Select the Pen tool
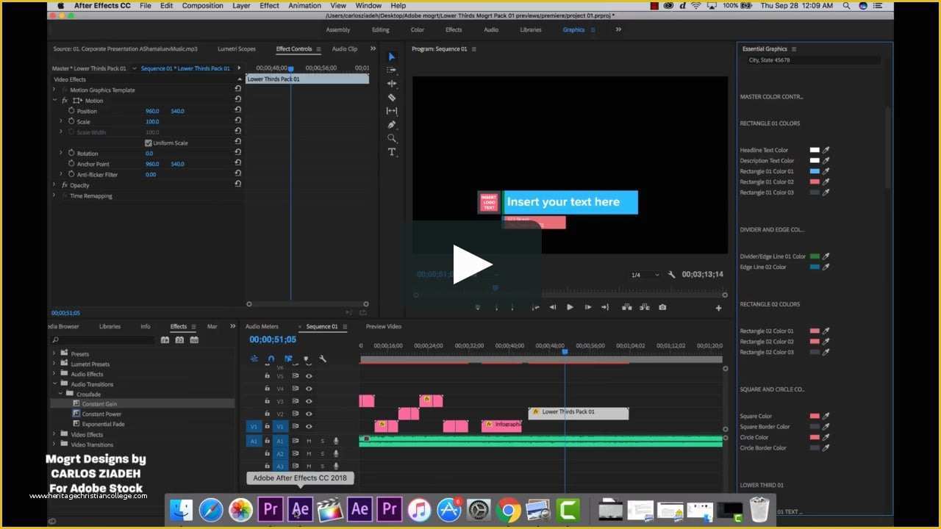Viewport: 941px width, 529px height. click(x=392, y=124)
